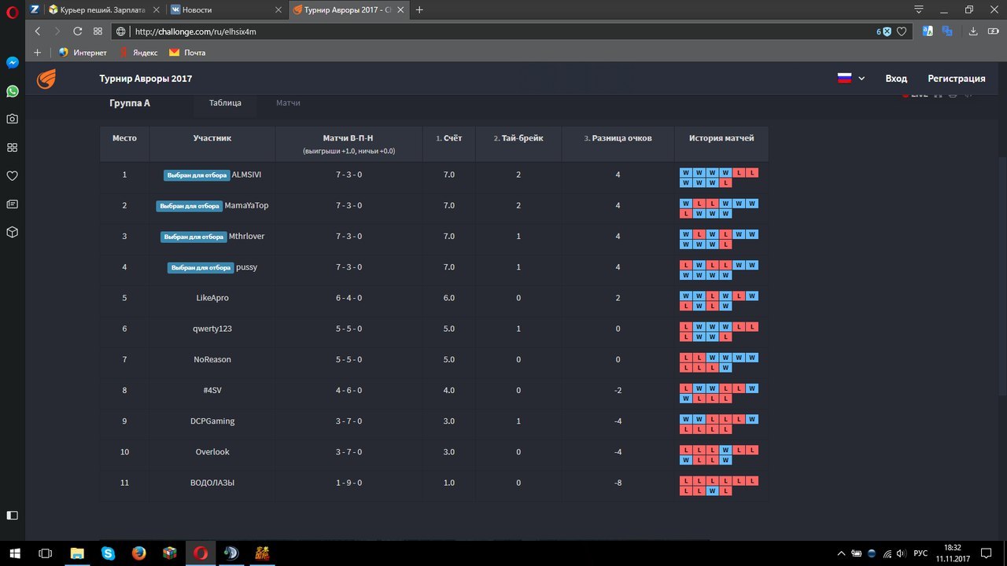This screenshot has height=566, width=1007.
Task: Switch to the Матчи tab
Action: click(x=288, y=103)
